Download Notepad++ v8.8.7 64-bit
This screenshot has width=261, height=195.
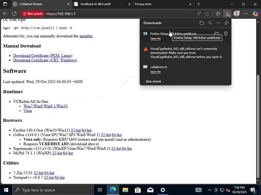(60, 177)
